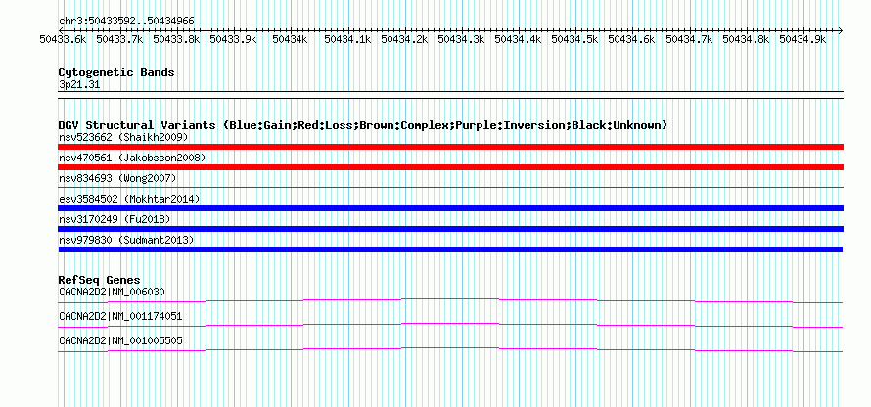Click the 50434.3k ruler tick label
This screenshot has width=871, height=407.
[461, 39]
